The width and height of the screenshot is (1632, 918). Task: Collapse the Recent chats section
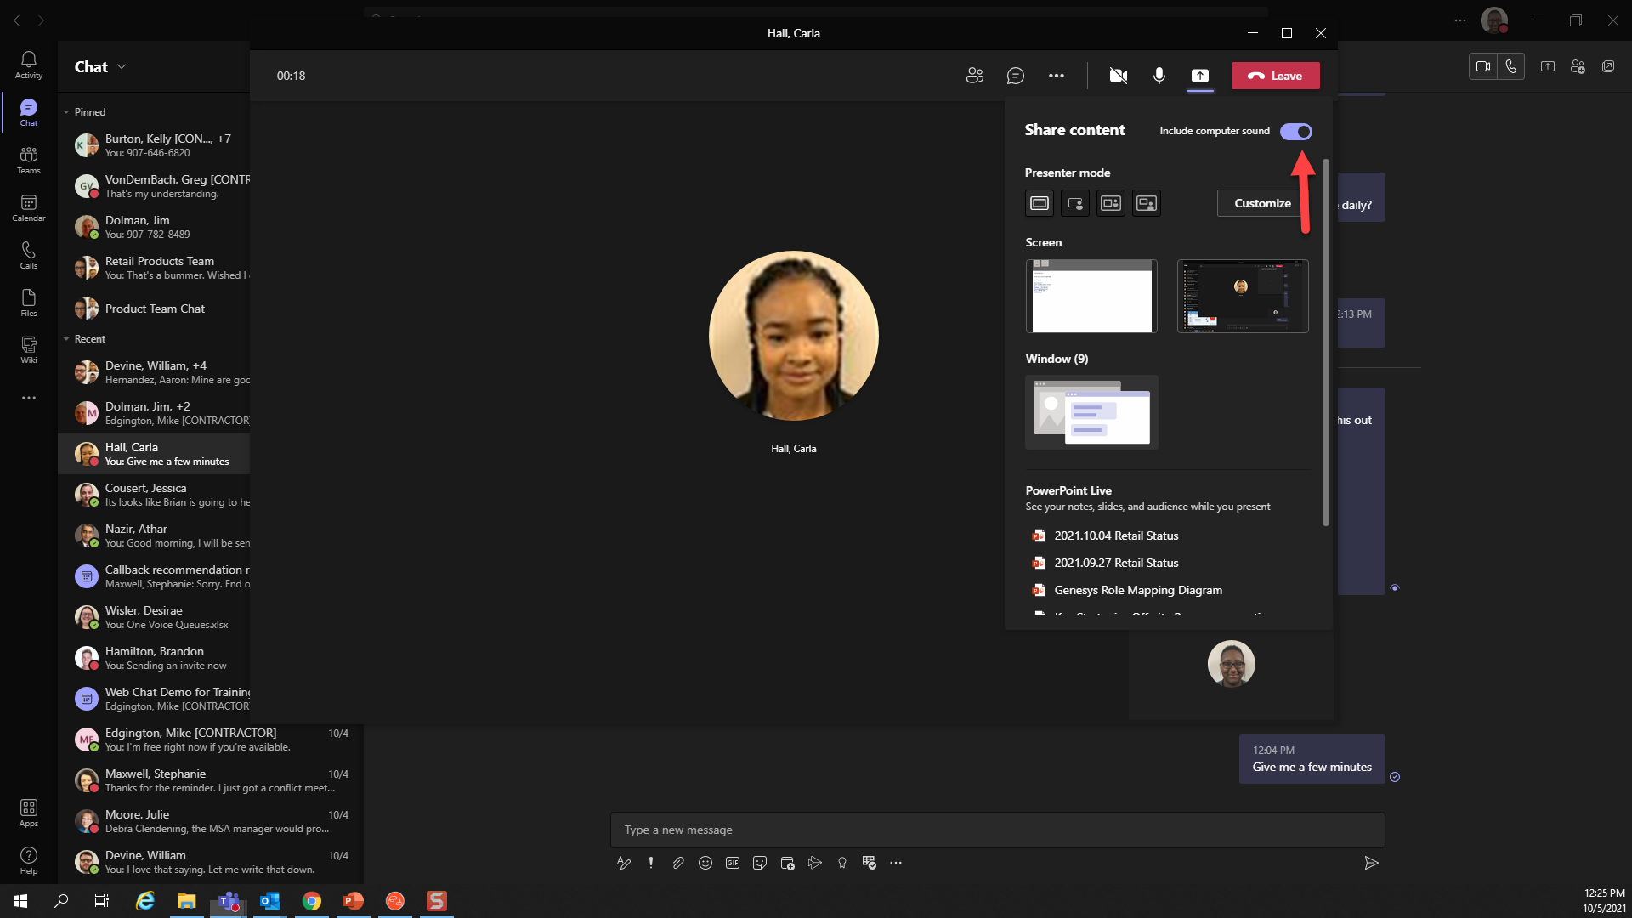pyautogui.click(x=66, y=339)
